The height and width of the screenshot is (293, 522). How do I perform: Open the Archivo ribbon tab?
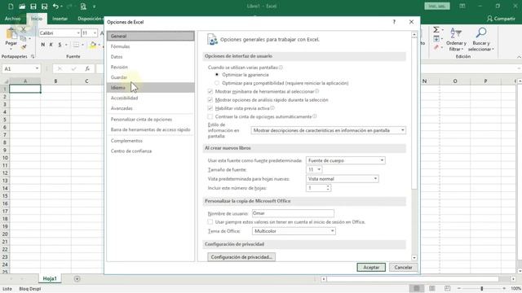coord(13,19)
